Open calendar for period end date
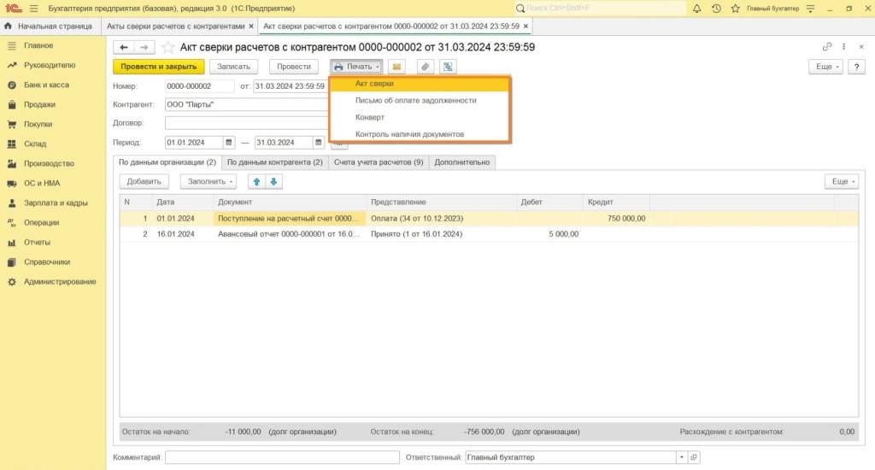Image resolution: width=875 pixels, height=470 pixels. [x=318, y=143]
